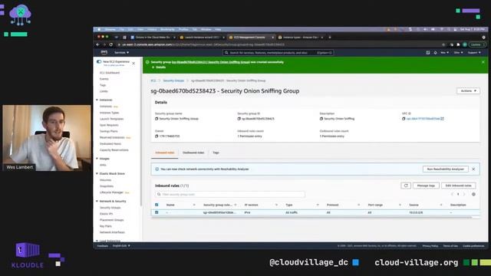Copy the Owner account number
The height and width of the screenshot is (276, 491).
tap(157, 136)
